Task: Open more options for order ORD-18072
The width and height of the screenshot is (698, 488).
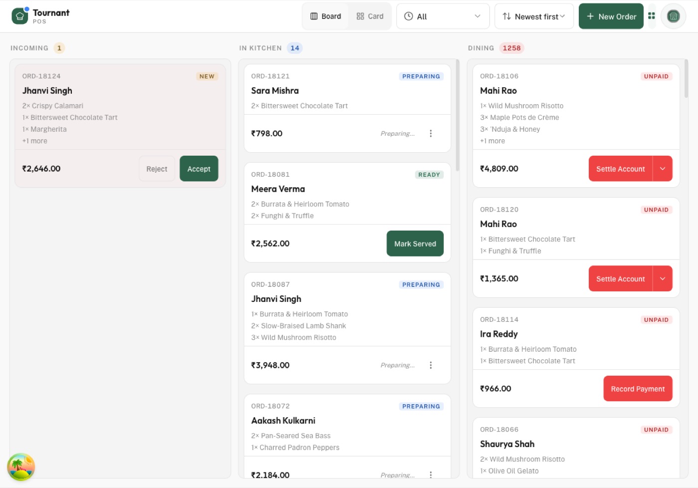Action: tap(431, 475)
